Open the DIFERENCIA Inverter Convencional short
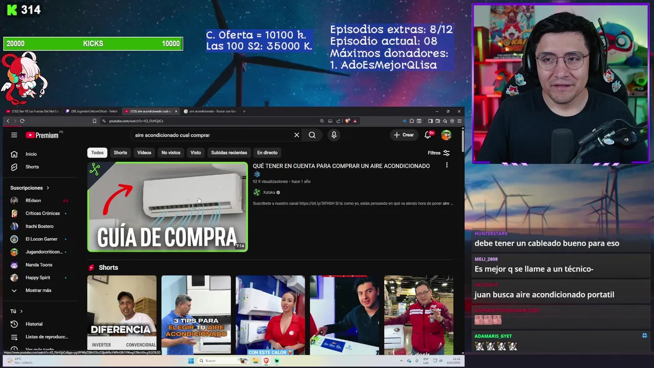 point(122,315)
